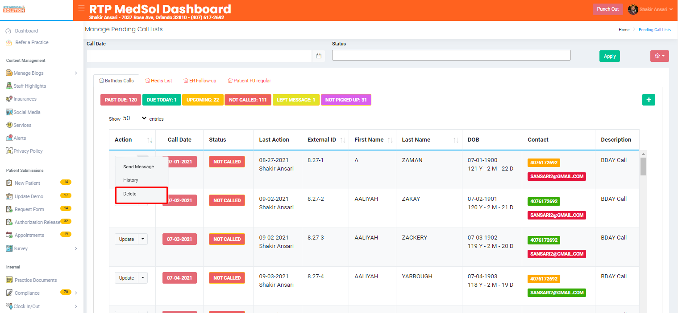The width and height of the screenshot is (678, 313).
Task: Sort by Last Name column
Action: pyautogui.click(x=429, y=139)
